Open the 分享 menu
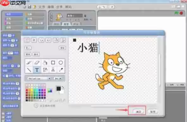 click(x=59, y=7)
